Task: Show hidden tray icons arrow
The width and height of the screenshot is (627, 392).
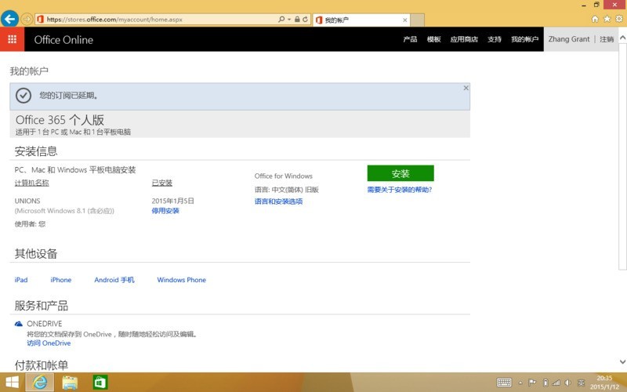Action: coord(520,383)
